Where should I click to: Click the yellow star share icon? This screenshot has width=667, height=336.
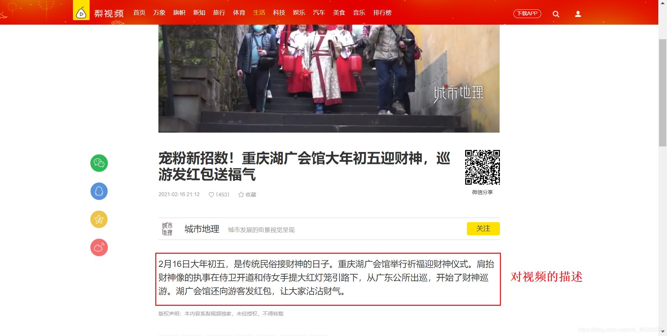[x=99, y=219]
